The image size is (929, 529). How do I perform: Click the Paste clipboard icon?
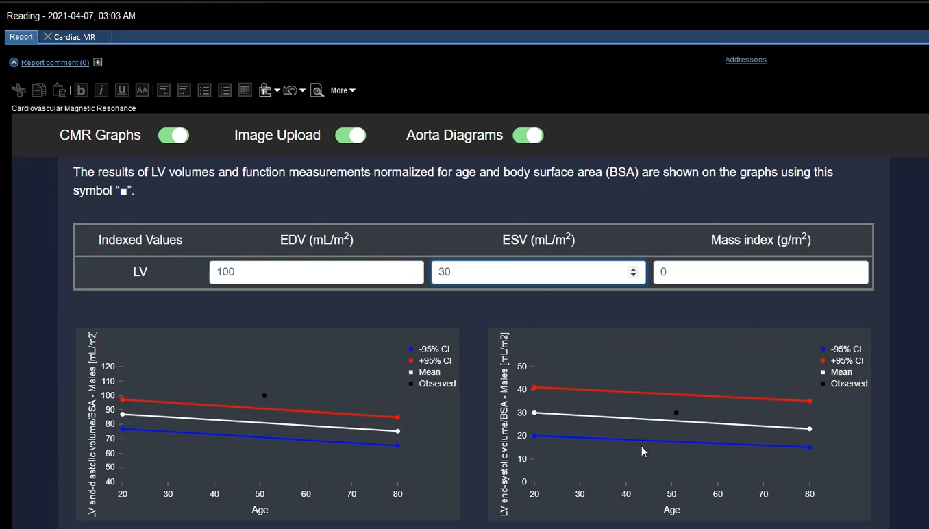60,90
